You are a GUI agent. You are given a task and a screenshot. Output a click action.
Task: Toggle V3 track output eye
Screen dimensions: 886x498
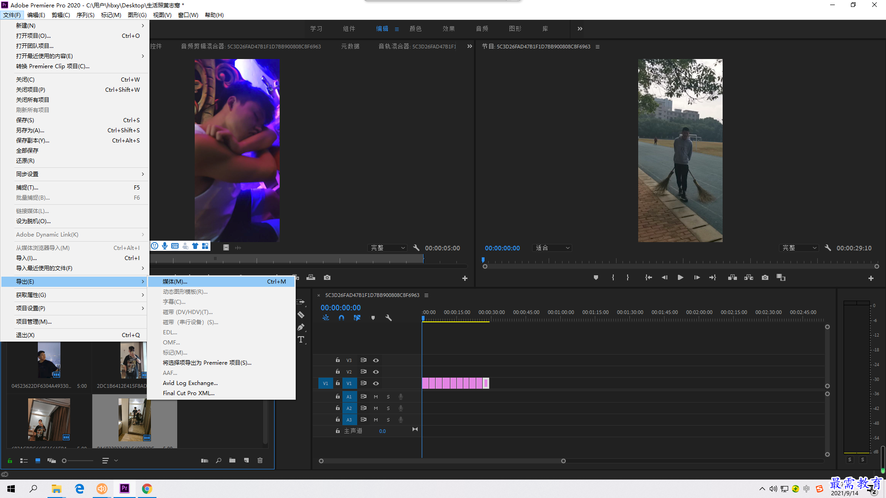(376, 360)
